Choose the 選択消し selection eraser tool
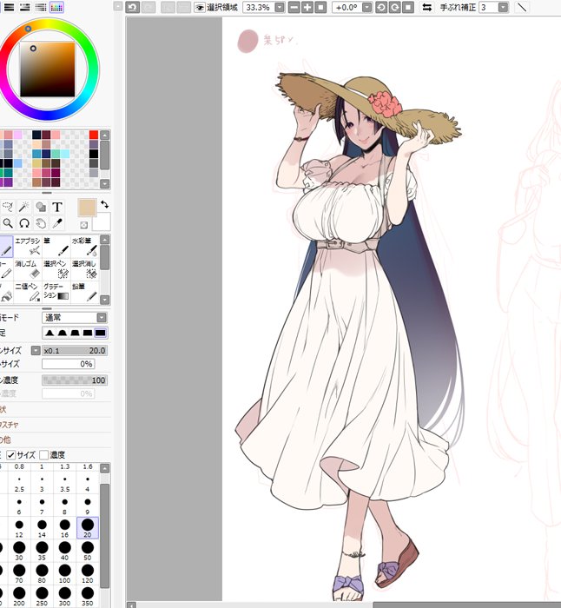This screenshot has height=608, width=561. click(x=84, y=269)
